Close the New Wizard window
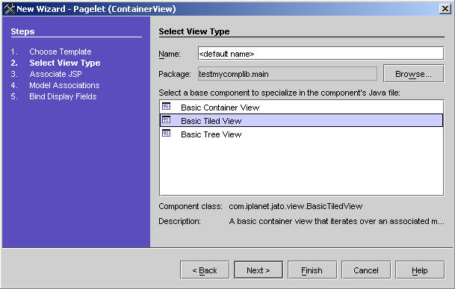 (x=445, y=9)
